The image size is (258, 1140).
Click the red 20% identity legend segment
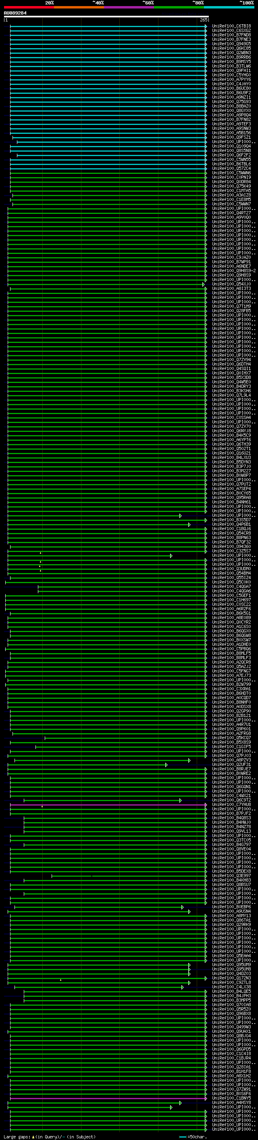(29, 7)
